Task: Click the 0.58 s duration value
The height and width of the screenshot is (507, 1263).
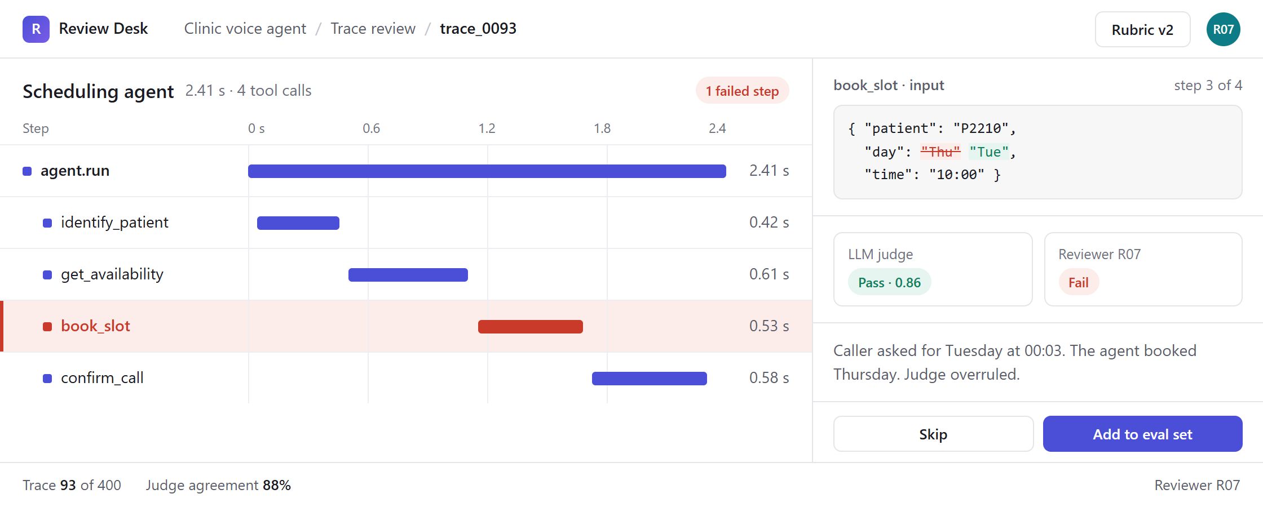Action: coord(769,378)
